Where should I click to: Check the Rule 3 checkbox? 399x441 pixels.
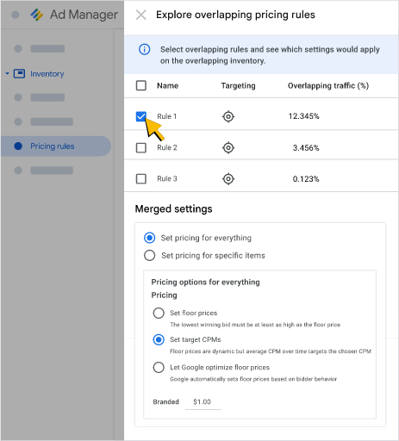tap(141, 179)
